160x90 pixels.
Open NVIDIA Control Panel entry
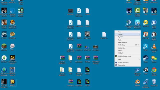(127, 56)
